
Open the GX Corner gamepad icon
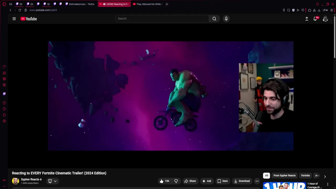point(10,4)
